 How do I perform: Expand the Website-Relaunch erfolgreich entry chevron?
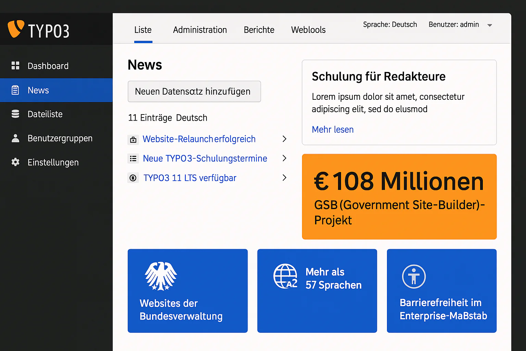(284, 139)
